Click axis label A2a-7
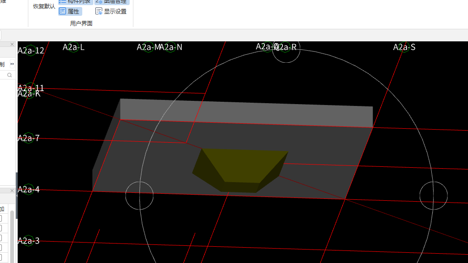This screenshot has width=468, height=263. (29, 138)
